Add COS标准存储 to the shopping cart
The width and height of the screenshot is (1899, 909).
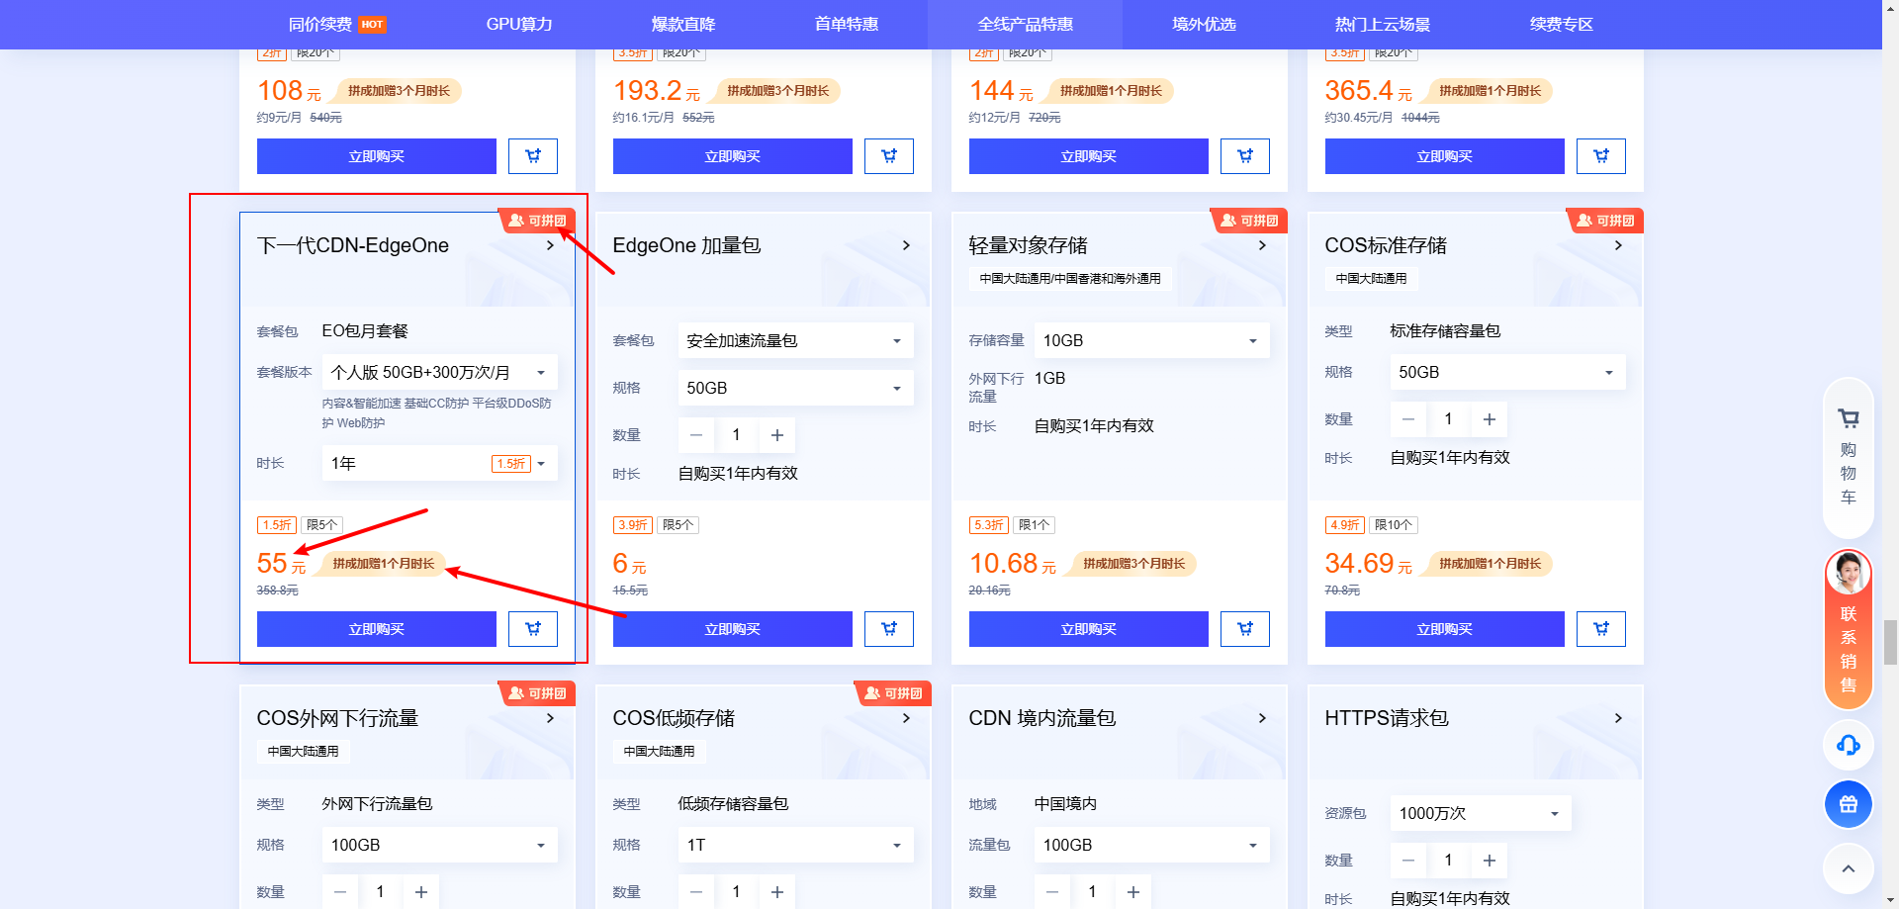1601,629
